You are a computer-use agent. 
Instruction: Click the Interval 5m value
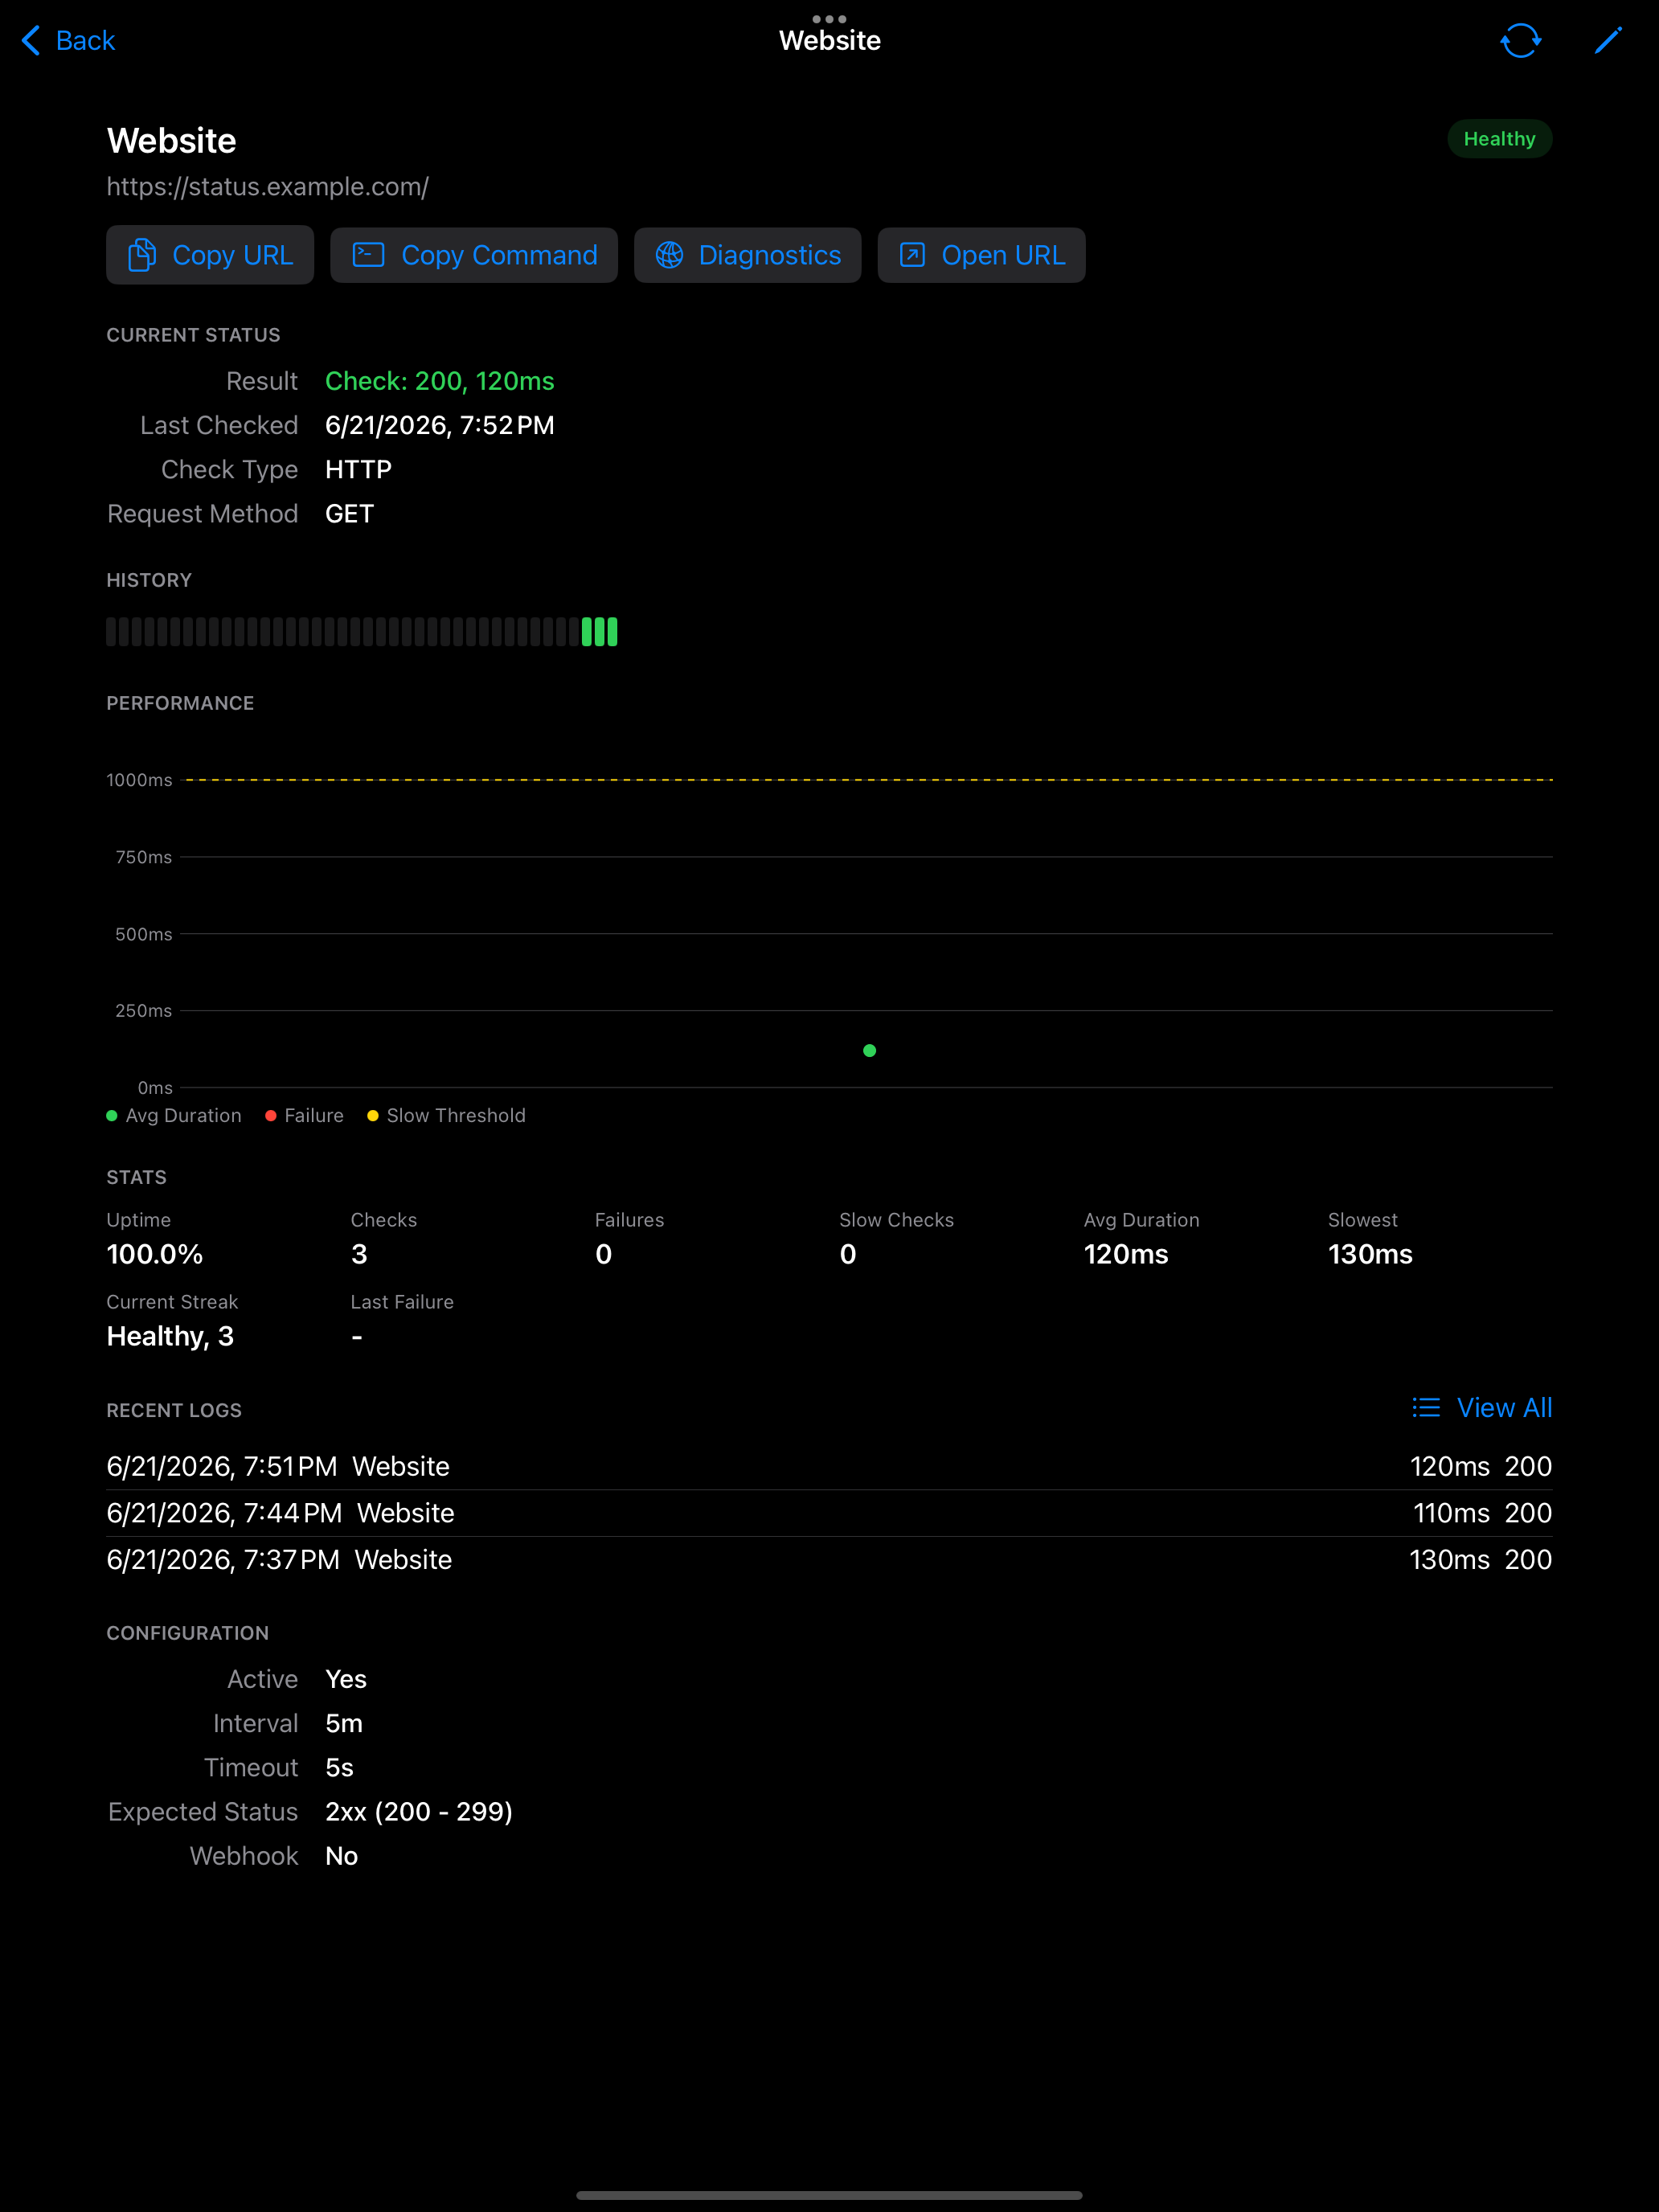pyautogui.click(x=344, y=1723)
